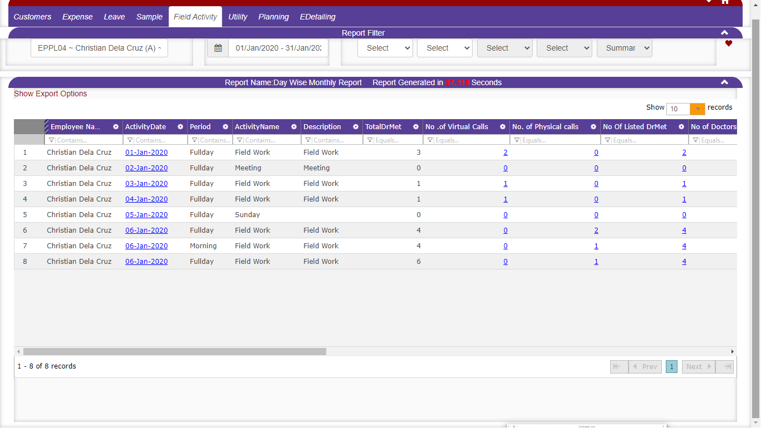Click the Morning period cell in row 7
This screenshot has width=761, height=432.
pyautogui.click(x=203, y=246)
